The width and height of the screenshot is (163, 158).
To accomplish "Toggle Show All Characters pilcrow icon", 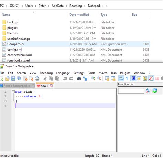I will click(127, 78).
